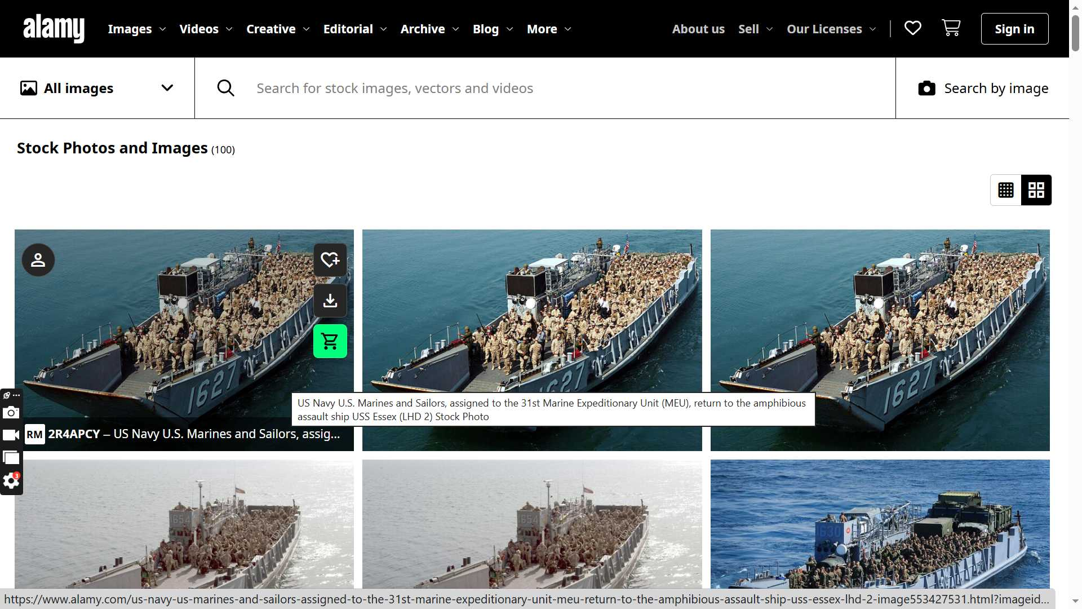Click green add-to-cart icon on first image
This screenshot has height=609, width=1082.
330,341
